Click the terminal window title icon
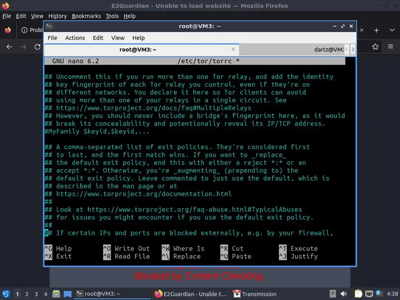 49,26
